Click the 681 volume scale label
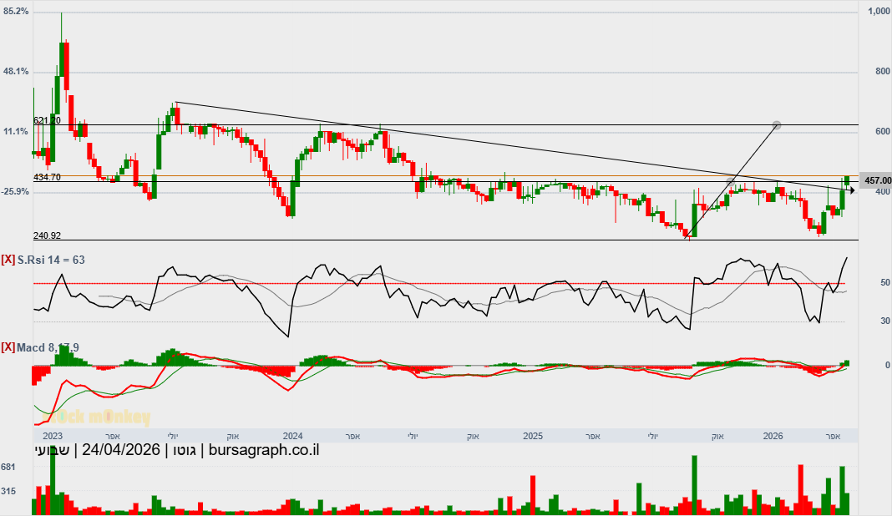Viewport: 892px width, 516px height. pyautogui.click(x=8, y=467)
